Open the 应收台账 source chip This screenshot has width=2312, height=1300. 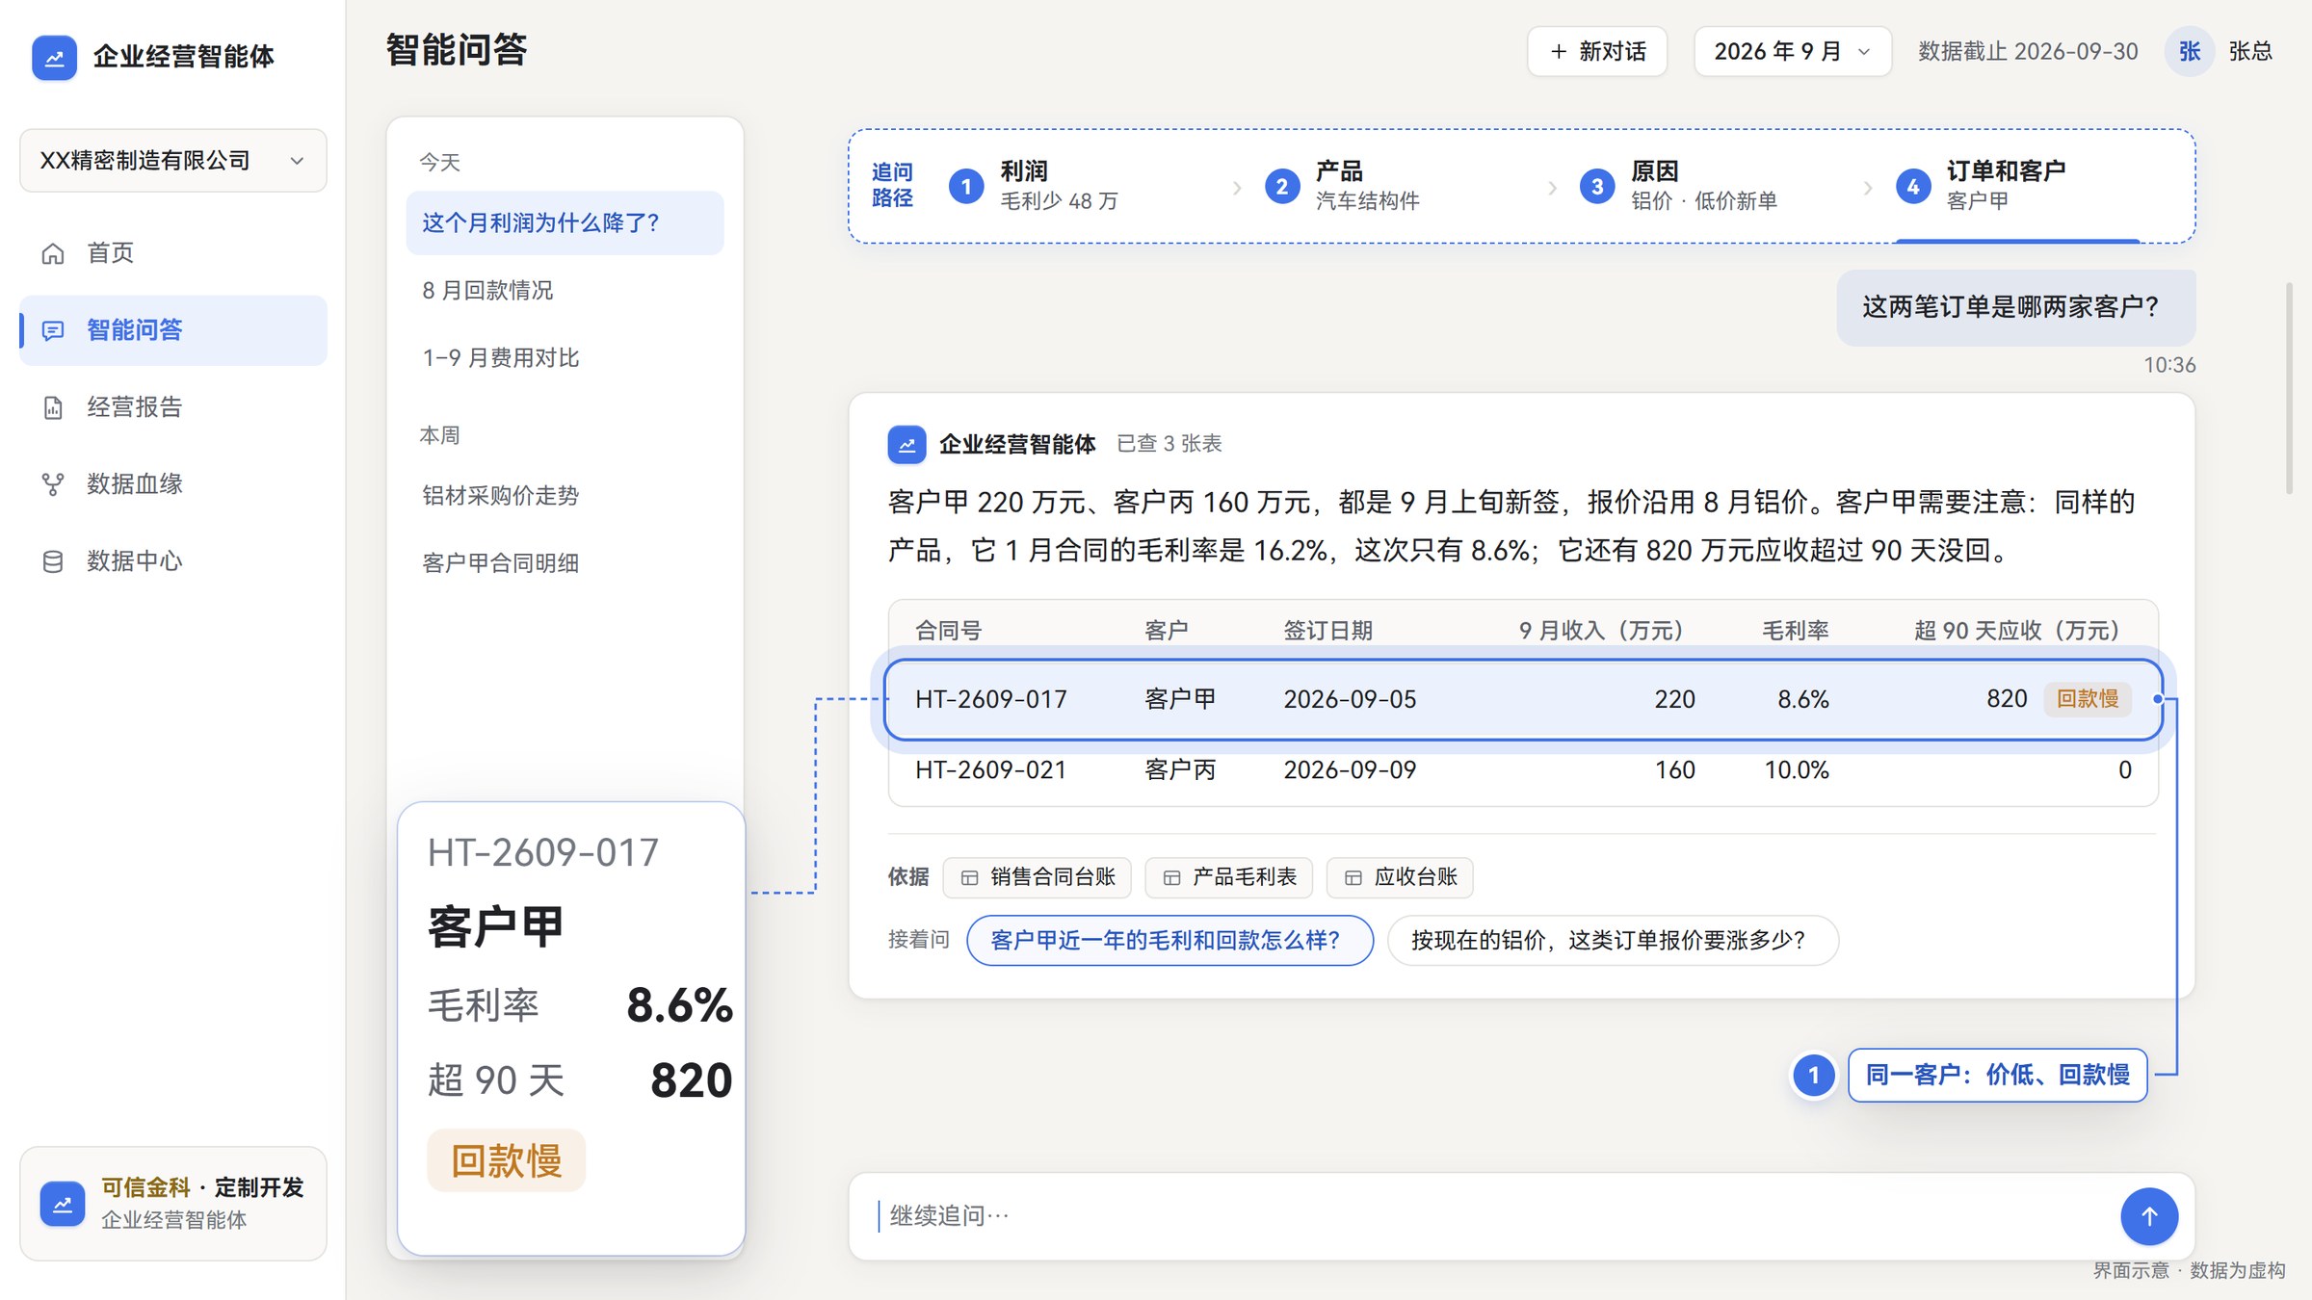pos(1399,877)
